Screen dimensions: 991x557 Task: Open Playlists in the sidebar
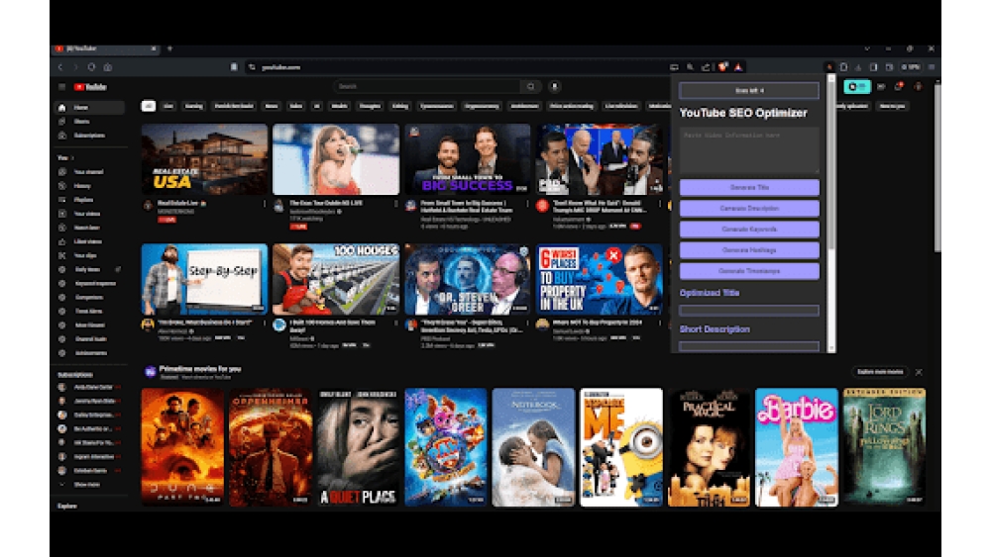(89, 199)
